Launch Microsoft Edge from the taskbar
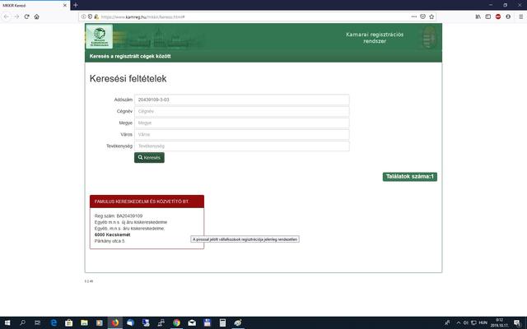Image resolution: width=527 pixels, height=329 pixels. [x=54, y=323]
